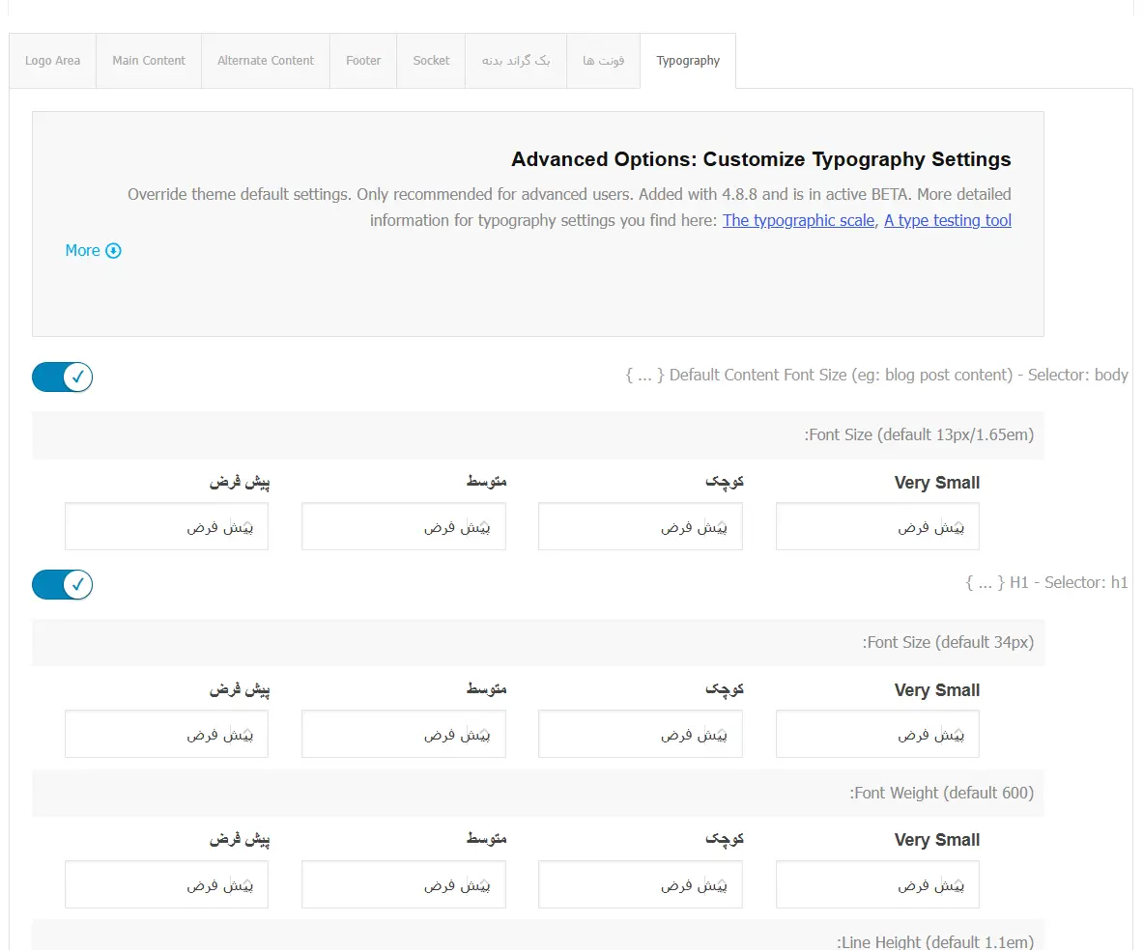This screenshot has width=1143, height=950.
Task: Open H1 Font Size کوچک dropdown
Action: tap(641, 734)
